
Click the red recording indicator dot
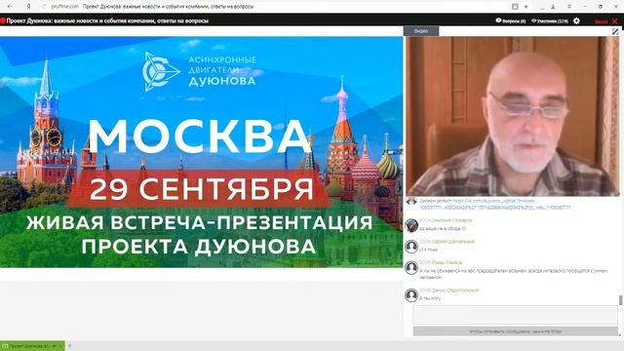coord(3,20)
